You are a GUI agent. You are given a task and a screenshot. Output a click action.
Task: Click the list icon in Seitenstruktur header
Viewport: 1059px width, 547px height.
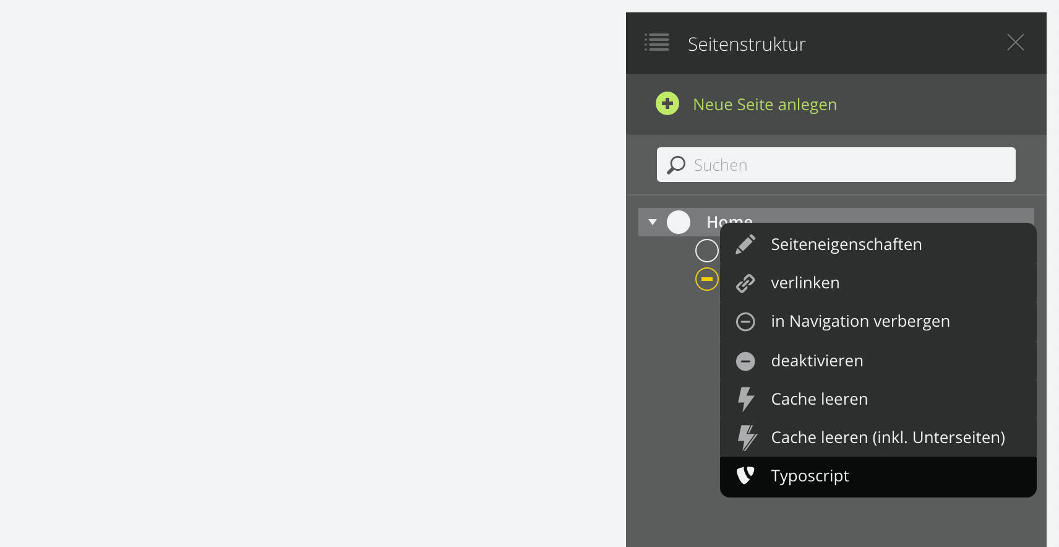coord(657,43)
